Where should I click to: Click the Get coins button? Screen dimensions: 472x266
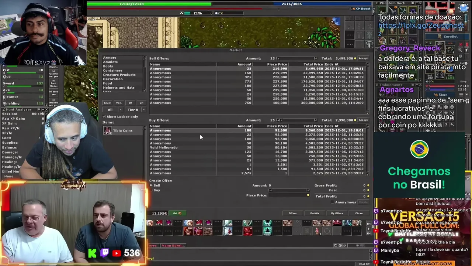[x=177, y=213]
